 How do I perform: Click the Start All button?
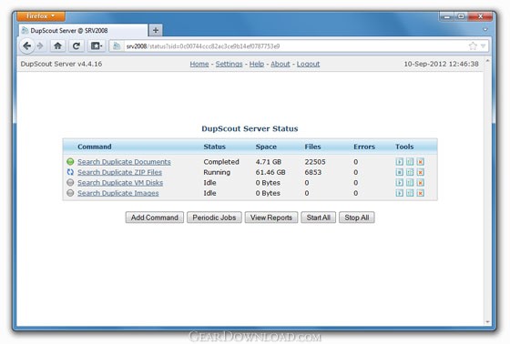319,218
